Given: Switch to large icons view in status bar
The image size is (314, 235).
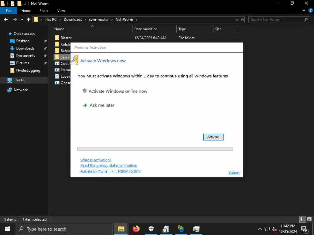Looking at the screenshot, I should click(309, 219).
